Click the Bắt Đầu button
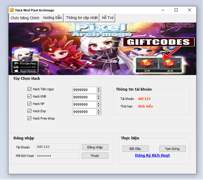This screenshot has width=203, height=180. click(135, 149)
